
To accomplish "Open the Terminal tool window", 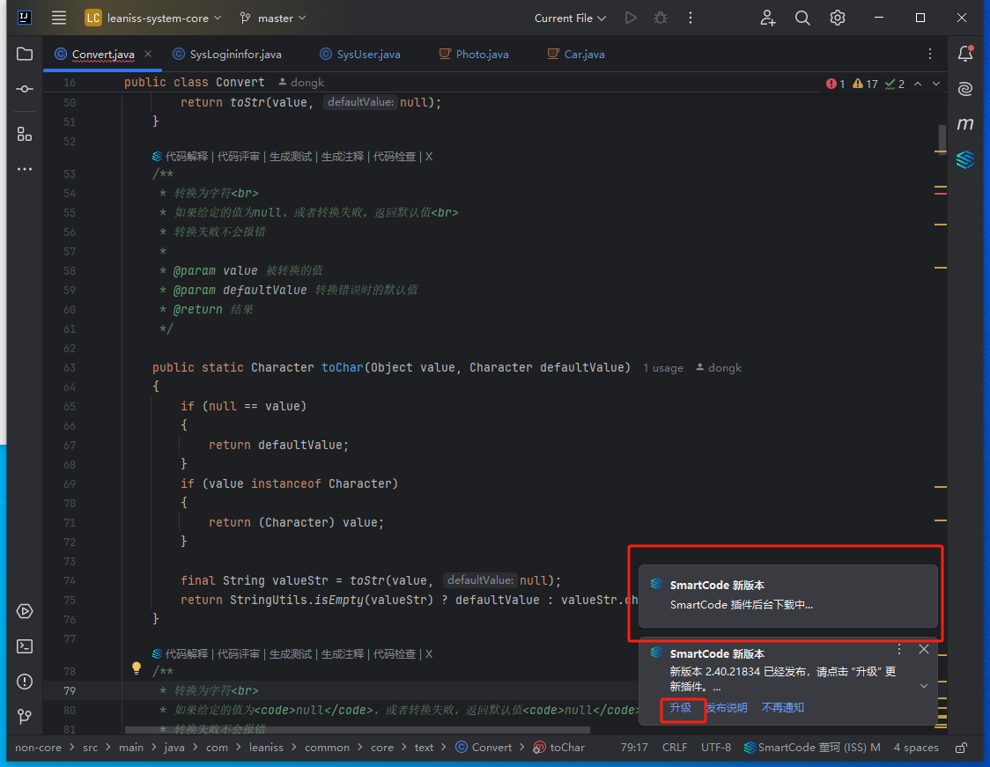I will pos(25,646).
